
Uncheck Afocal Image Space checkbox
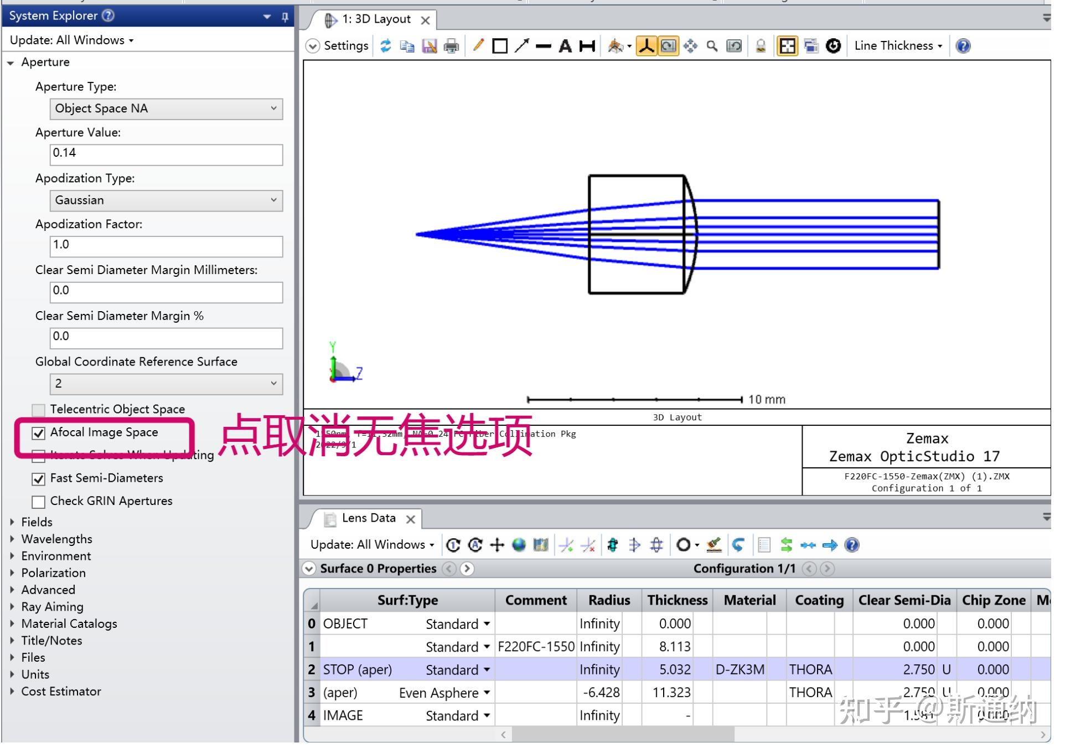[x=38, y=434]
